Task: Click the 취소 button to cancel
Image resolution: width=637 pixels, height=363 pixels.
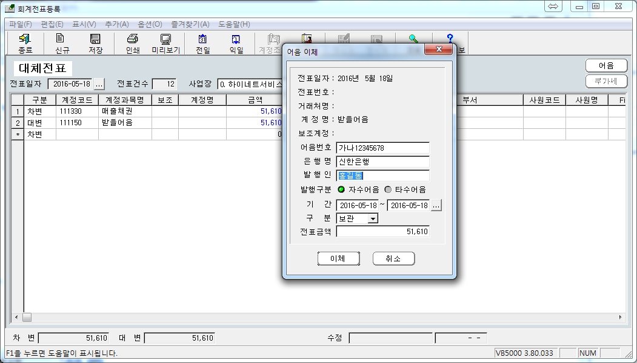Action: 393,258
